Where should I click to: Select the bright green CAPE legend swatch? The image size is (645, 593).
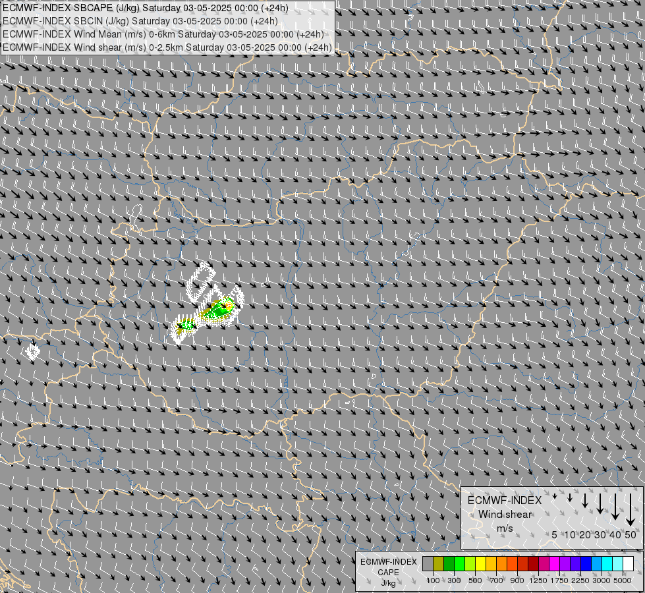460,564
